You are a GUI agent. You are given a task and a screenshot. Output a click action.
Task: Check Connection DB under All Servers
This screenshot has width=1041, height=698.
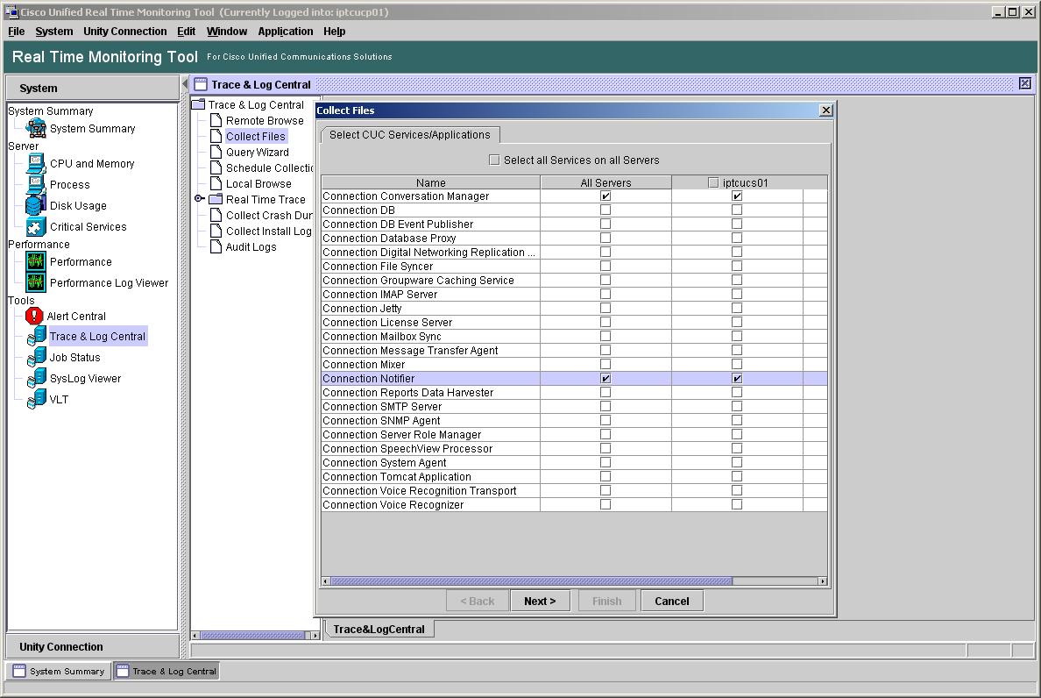coord(605,210)
